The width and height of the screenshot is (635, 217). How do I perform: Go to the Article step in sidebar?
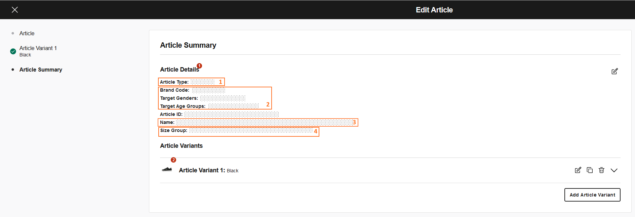coord(27,33)
